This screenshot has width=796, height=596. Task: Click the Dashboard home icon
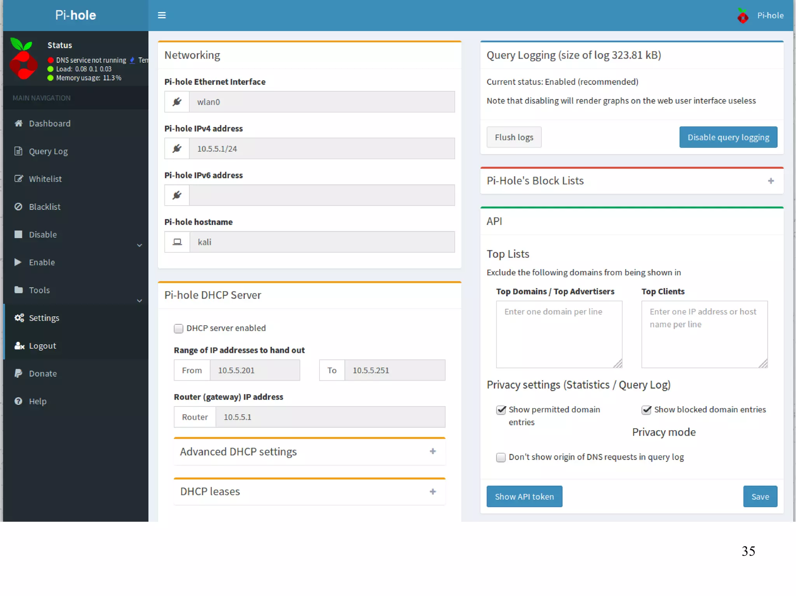point(18,123)
